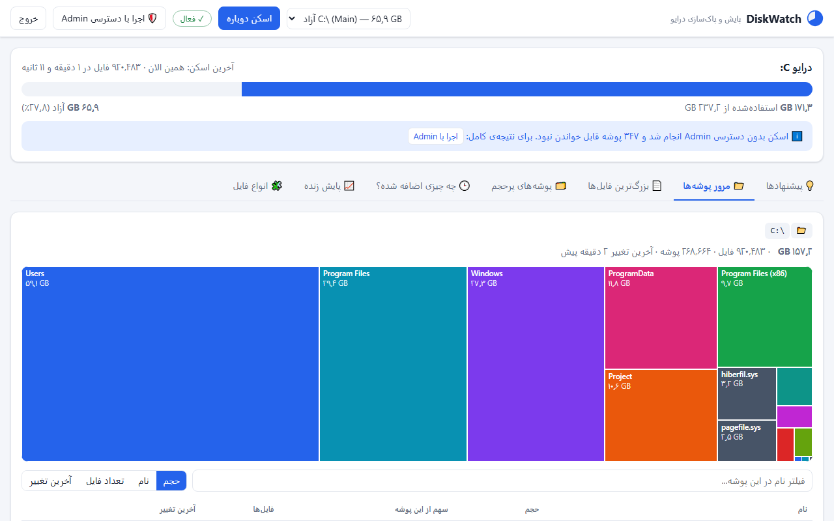The image size is (834, 521).
Task: Click the اسکن دوباره rescan button
Action: pyautogui.click(x=249, y=18)
